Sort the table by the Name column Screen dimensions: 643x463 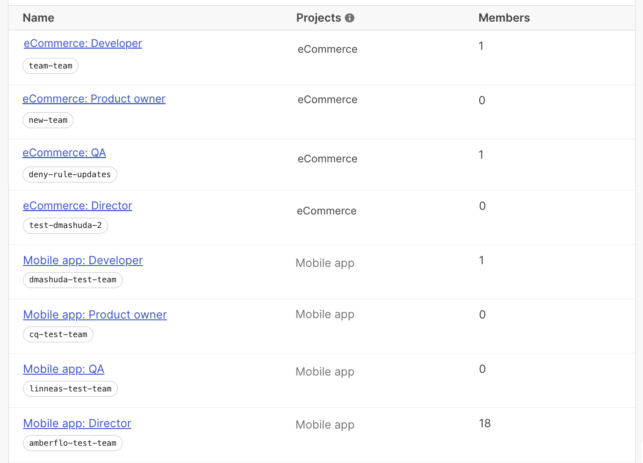(x=38, y=18)
